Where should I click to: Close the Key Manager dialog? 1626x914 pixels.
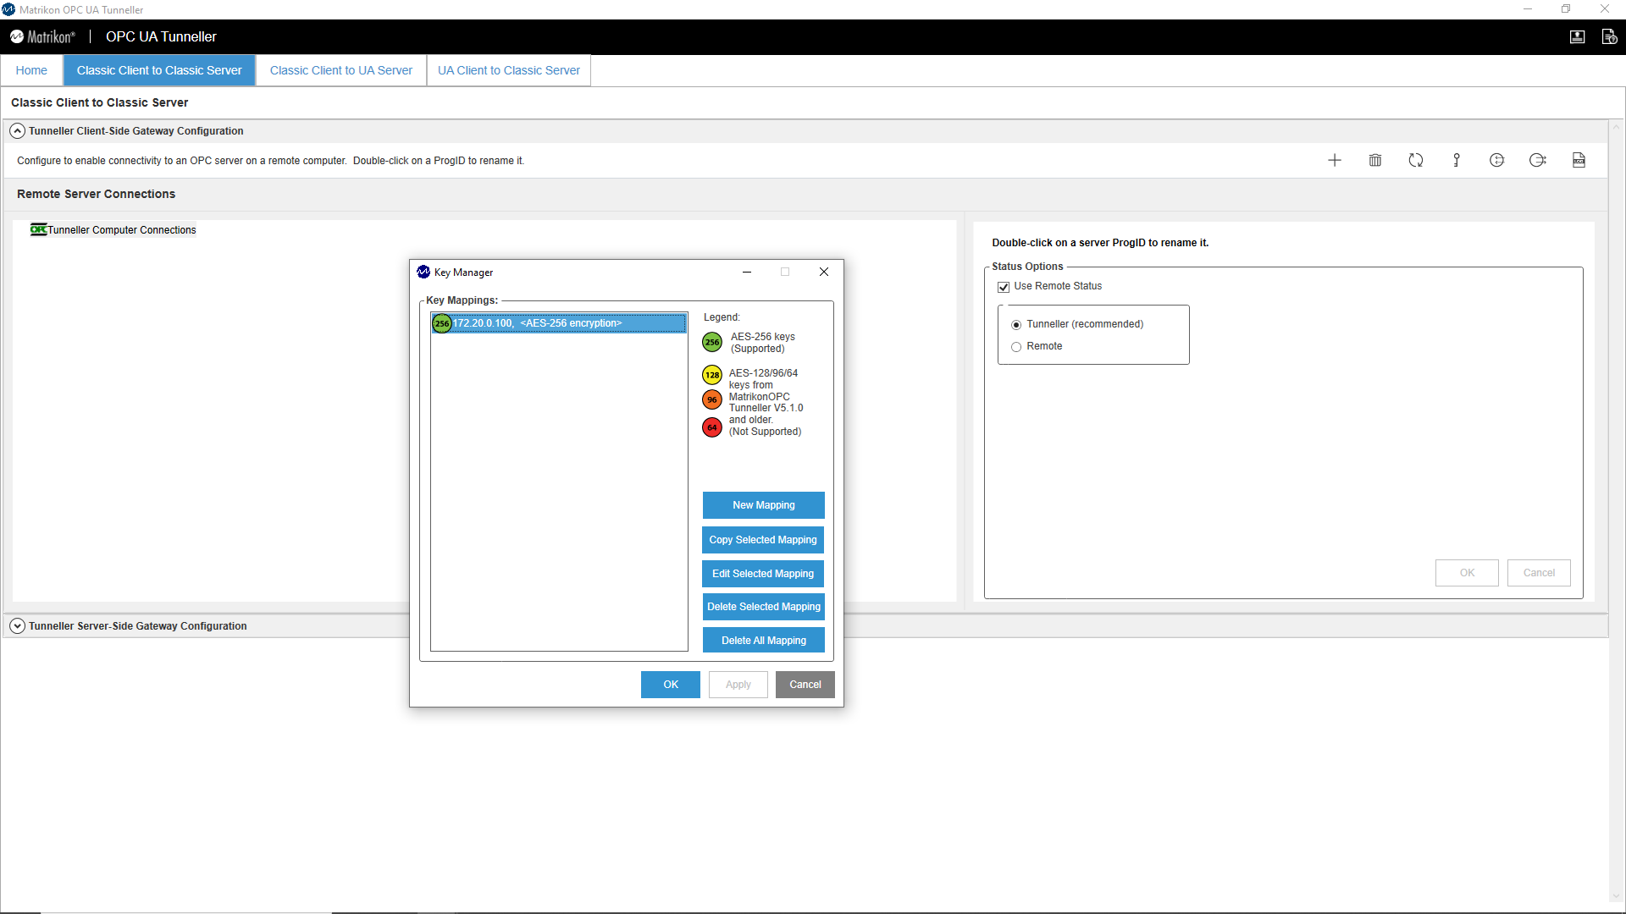click(x=824, y=272)
